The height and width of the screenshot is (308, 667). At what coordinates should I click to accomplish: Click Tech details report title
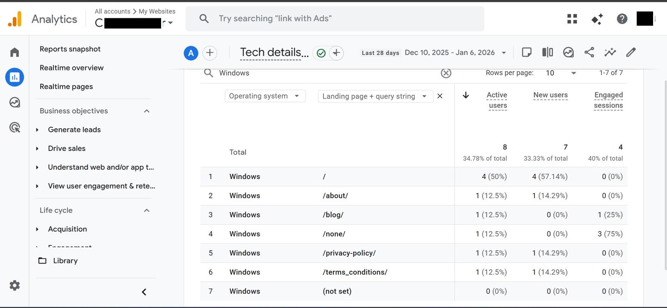(x=274, y=53)
